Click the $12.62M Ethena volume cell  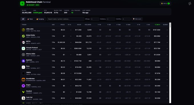(x=157, y=55)
